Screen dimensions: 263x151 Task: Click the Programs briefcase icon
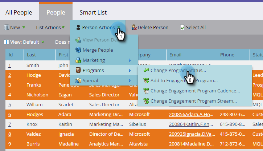tap(78, 70)
